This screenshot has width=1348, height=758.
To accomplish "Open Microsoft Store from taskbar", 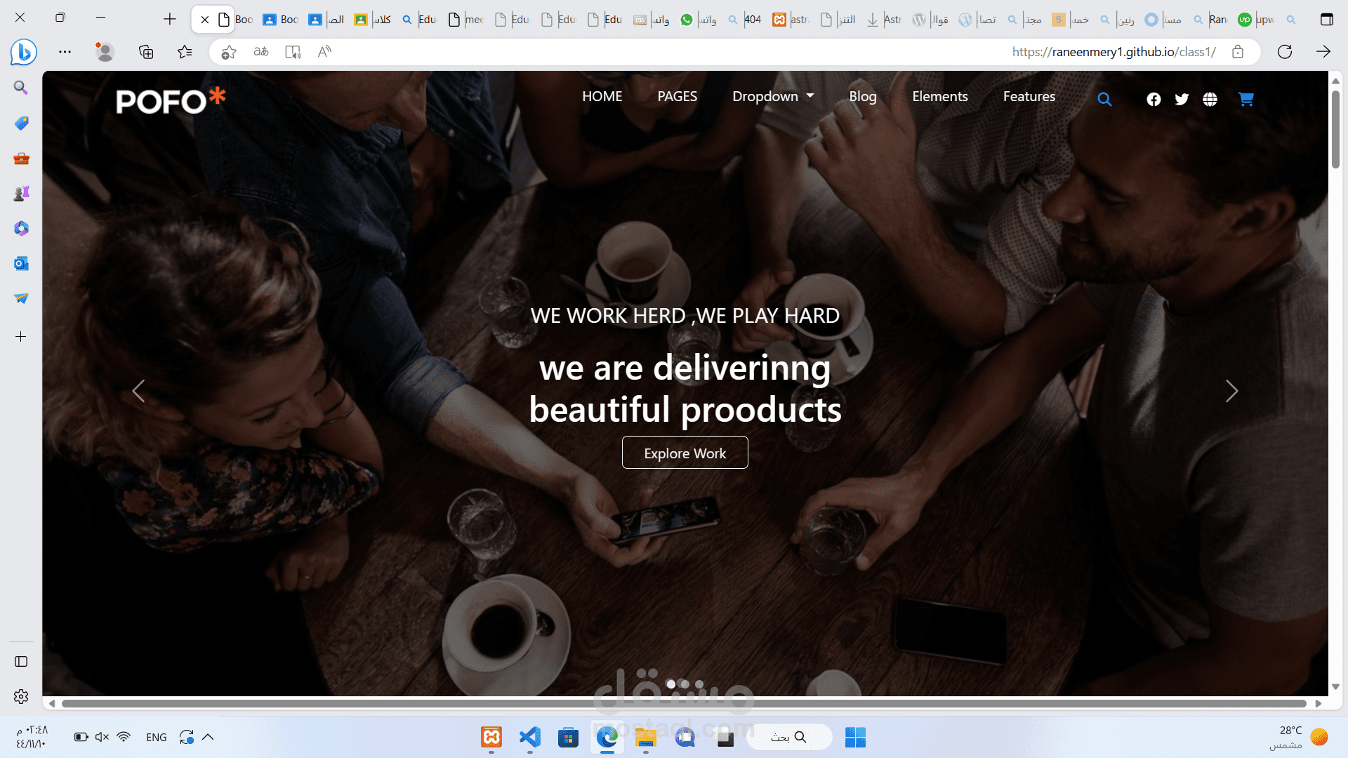I will click(568, 737).
